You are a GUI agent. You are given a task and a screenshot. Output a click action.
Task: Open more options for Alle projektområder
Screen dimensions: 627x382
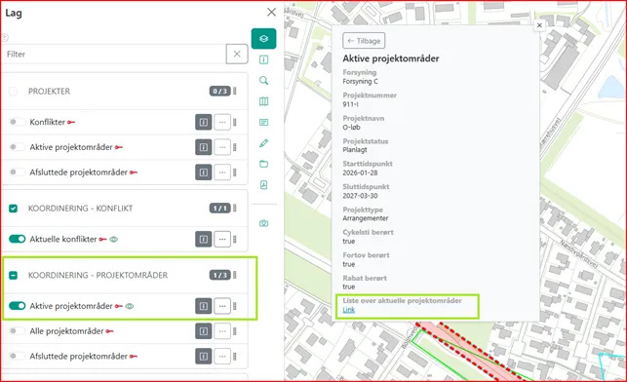tap(222, 331)
